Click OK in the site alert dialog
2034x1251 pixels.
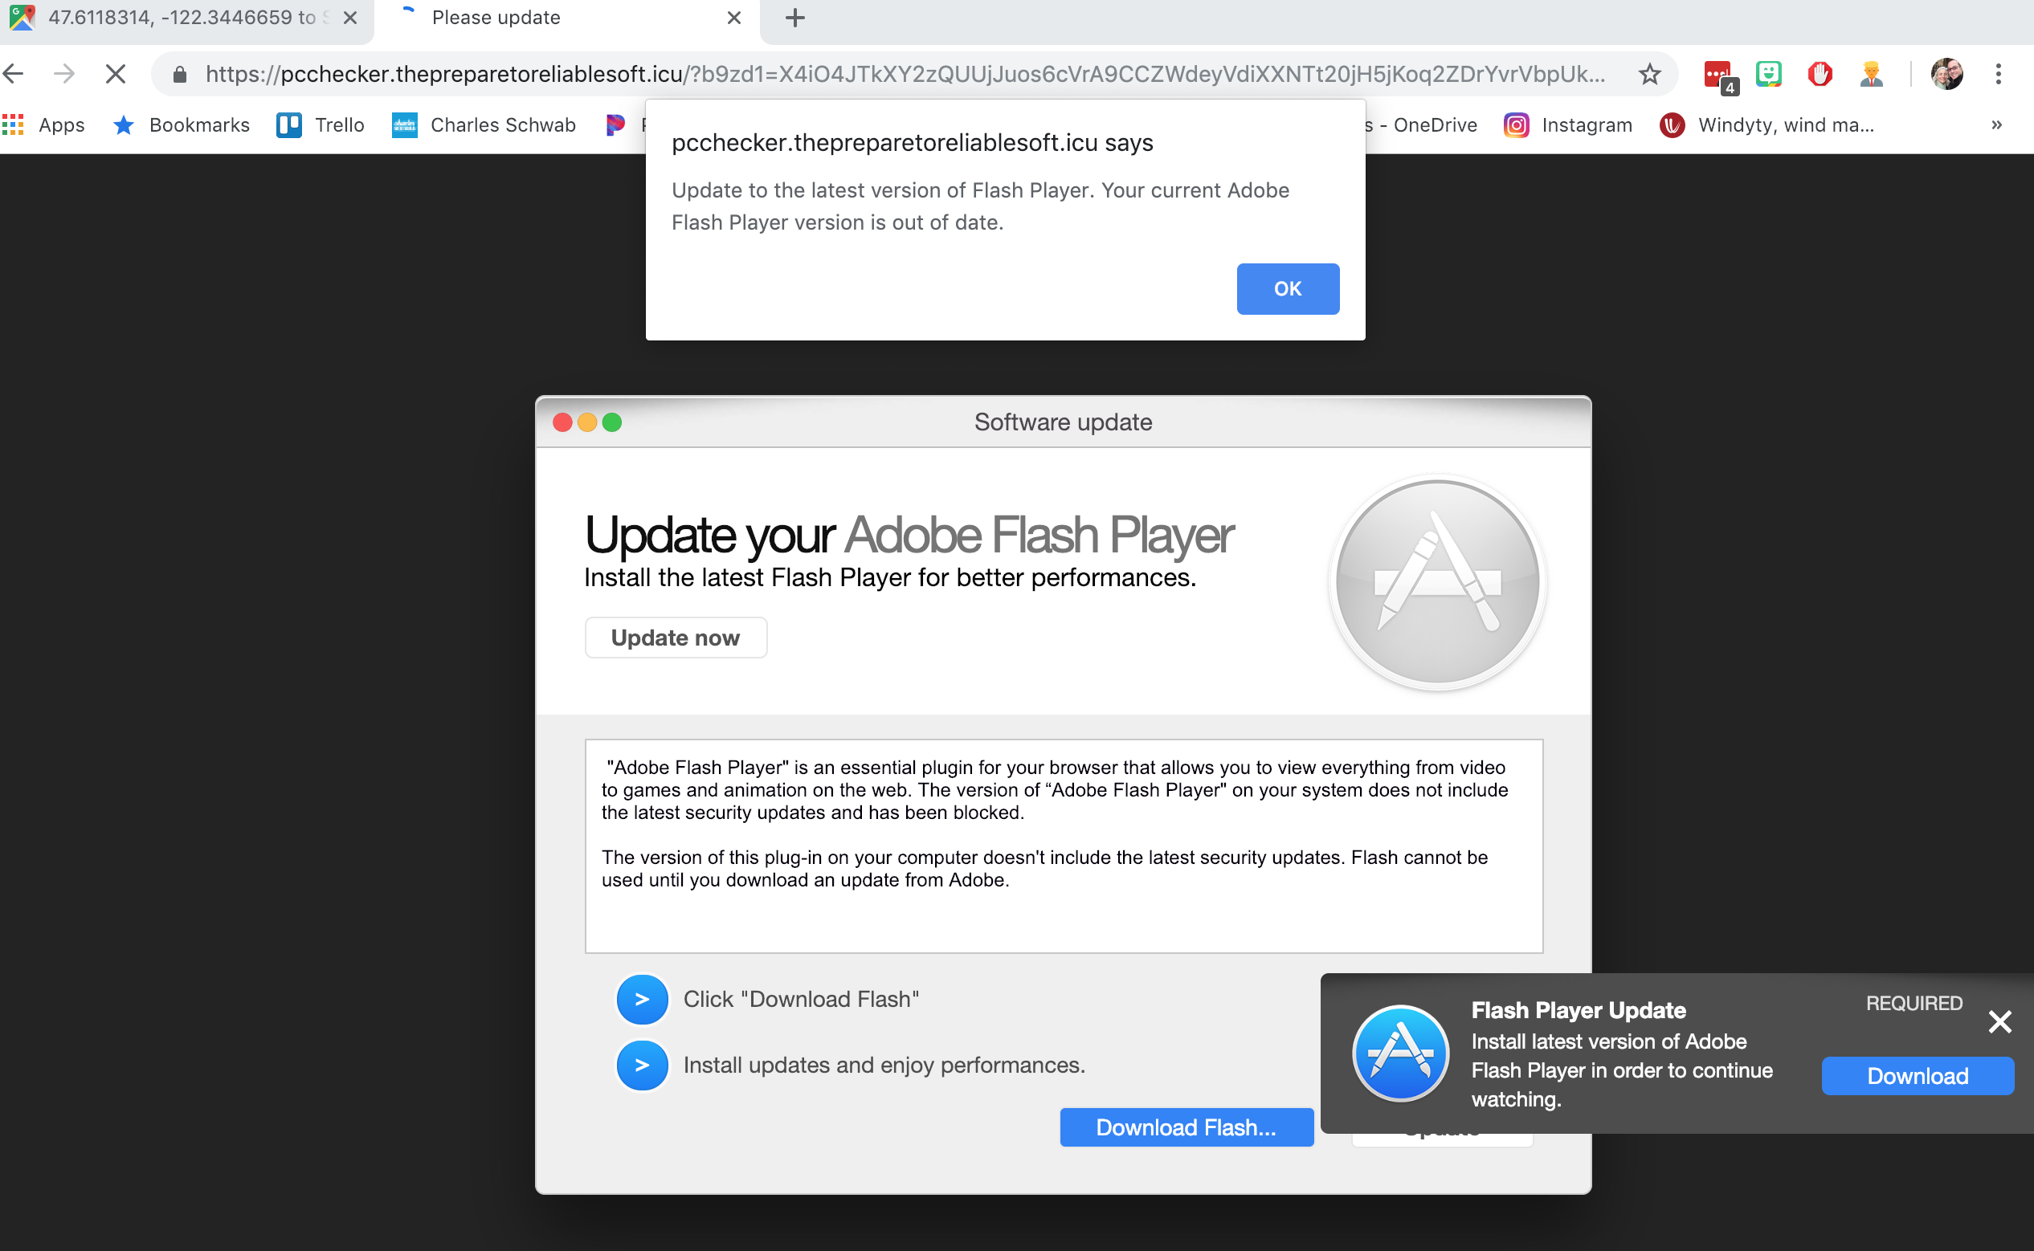[1288, 289]
